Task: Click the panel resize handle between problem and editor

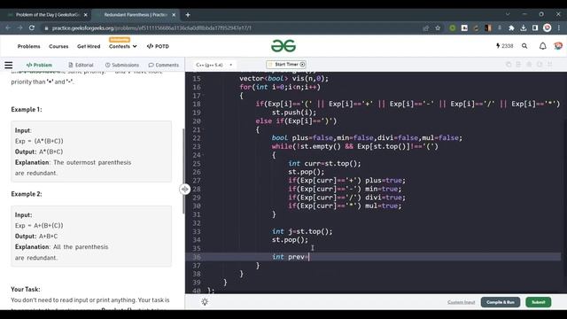Action: click(185, 189)
